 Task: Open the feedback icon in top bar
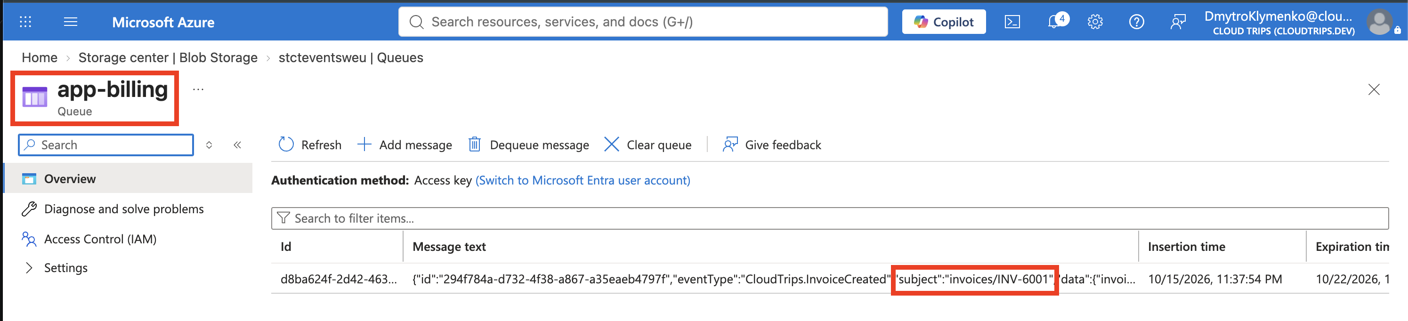pos(1178,22)
